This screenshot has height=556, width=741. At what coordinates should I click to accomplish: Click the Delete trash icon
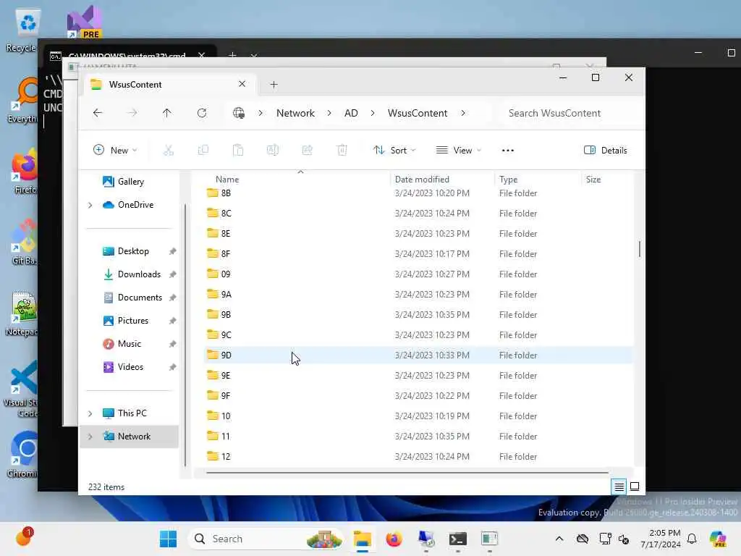[x=342, y=151]
